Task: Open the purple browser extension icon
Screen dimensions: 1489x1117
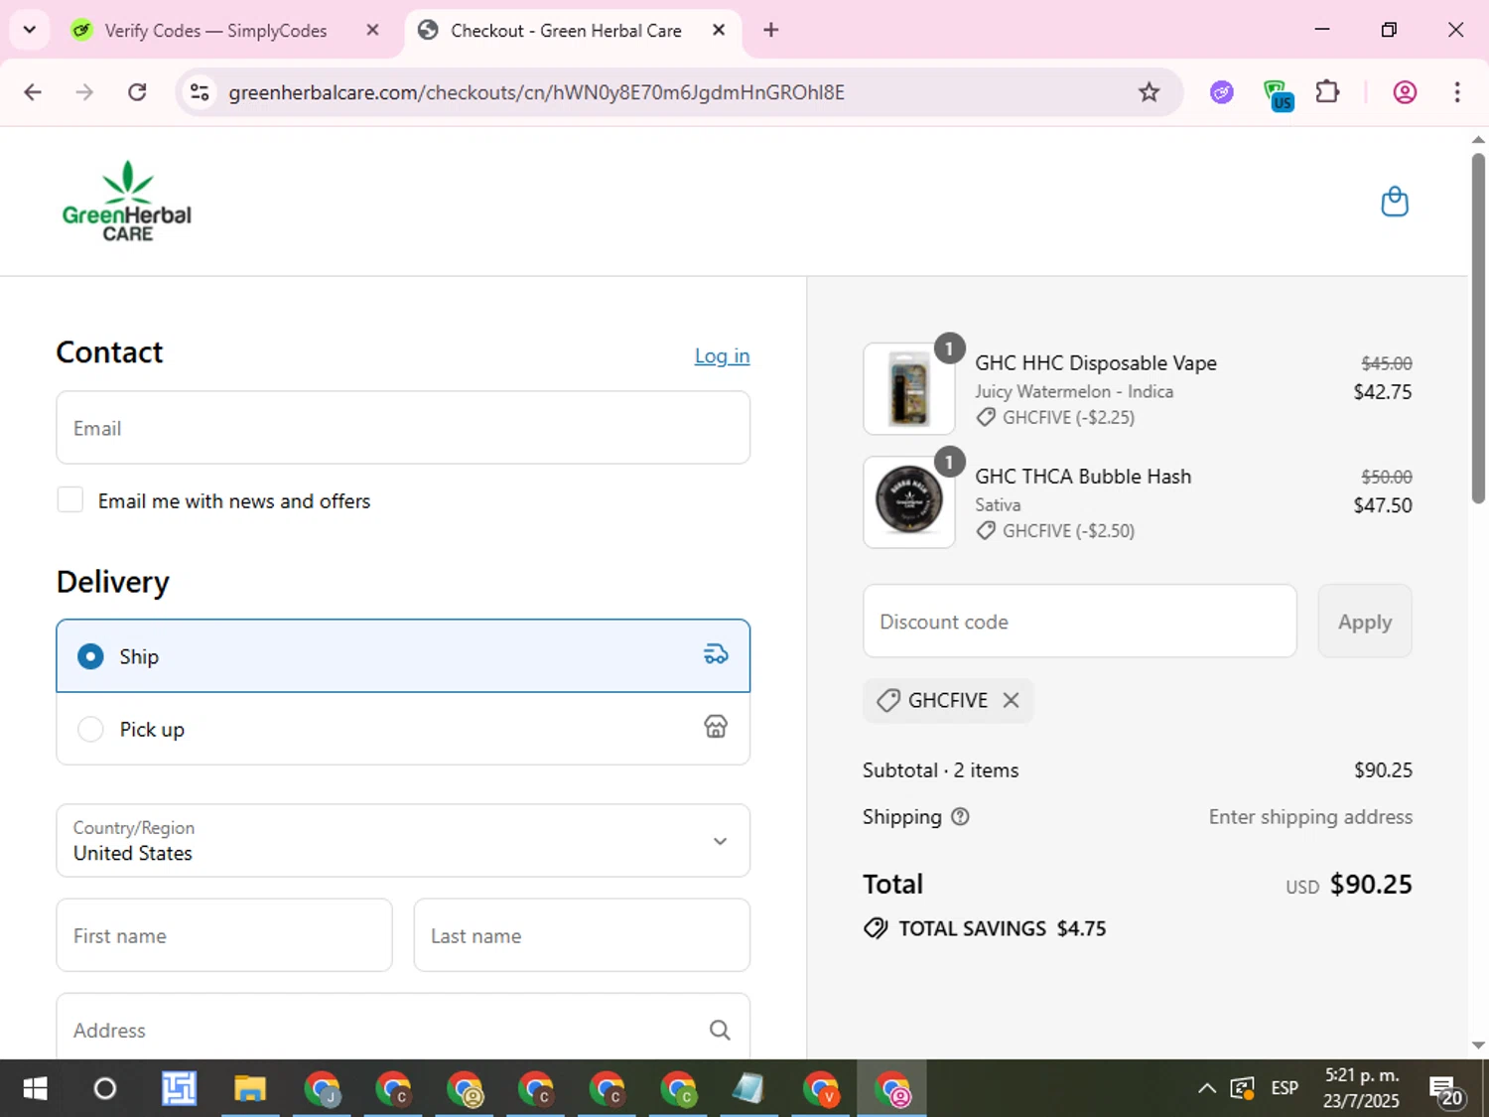Action: tap(1222, 92)
